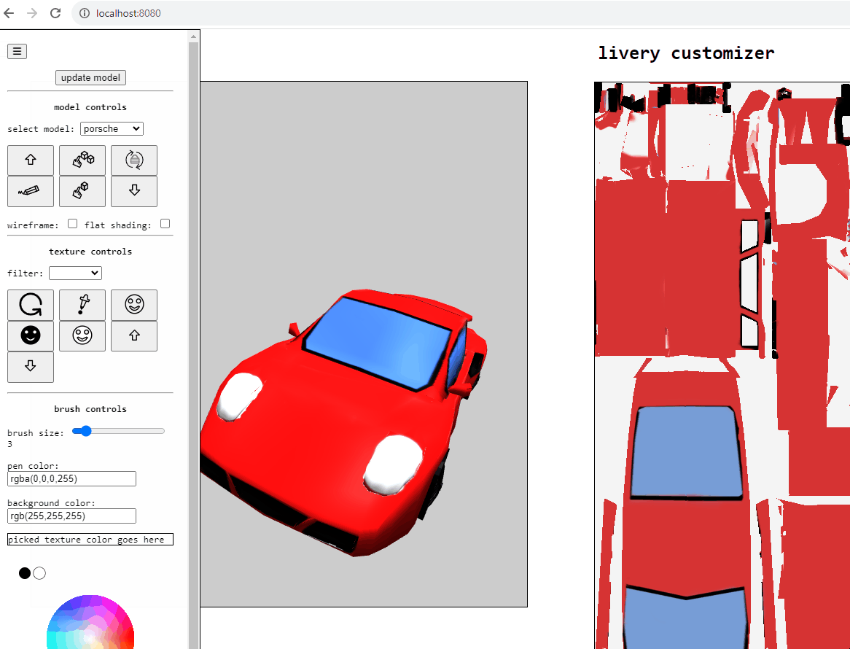The width and height of the screenshot is (850, 649).
Task: Click the brush controls section heading
Action: tap(90, 409)
